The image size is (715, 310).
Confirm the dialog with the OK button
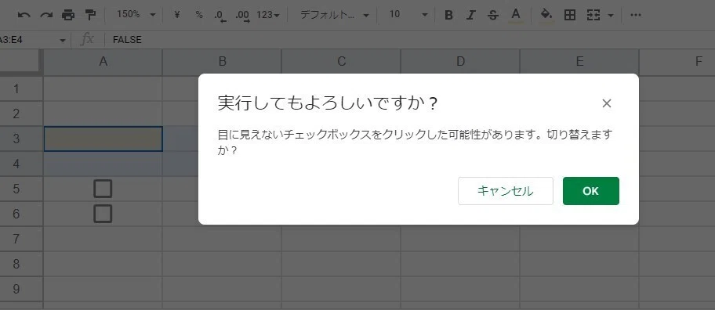(591, 191)
